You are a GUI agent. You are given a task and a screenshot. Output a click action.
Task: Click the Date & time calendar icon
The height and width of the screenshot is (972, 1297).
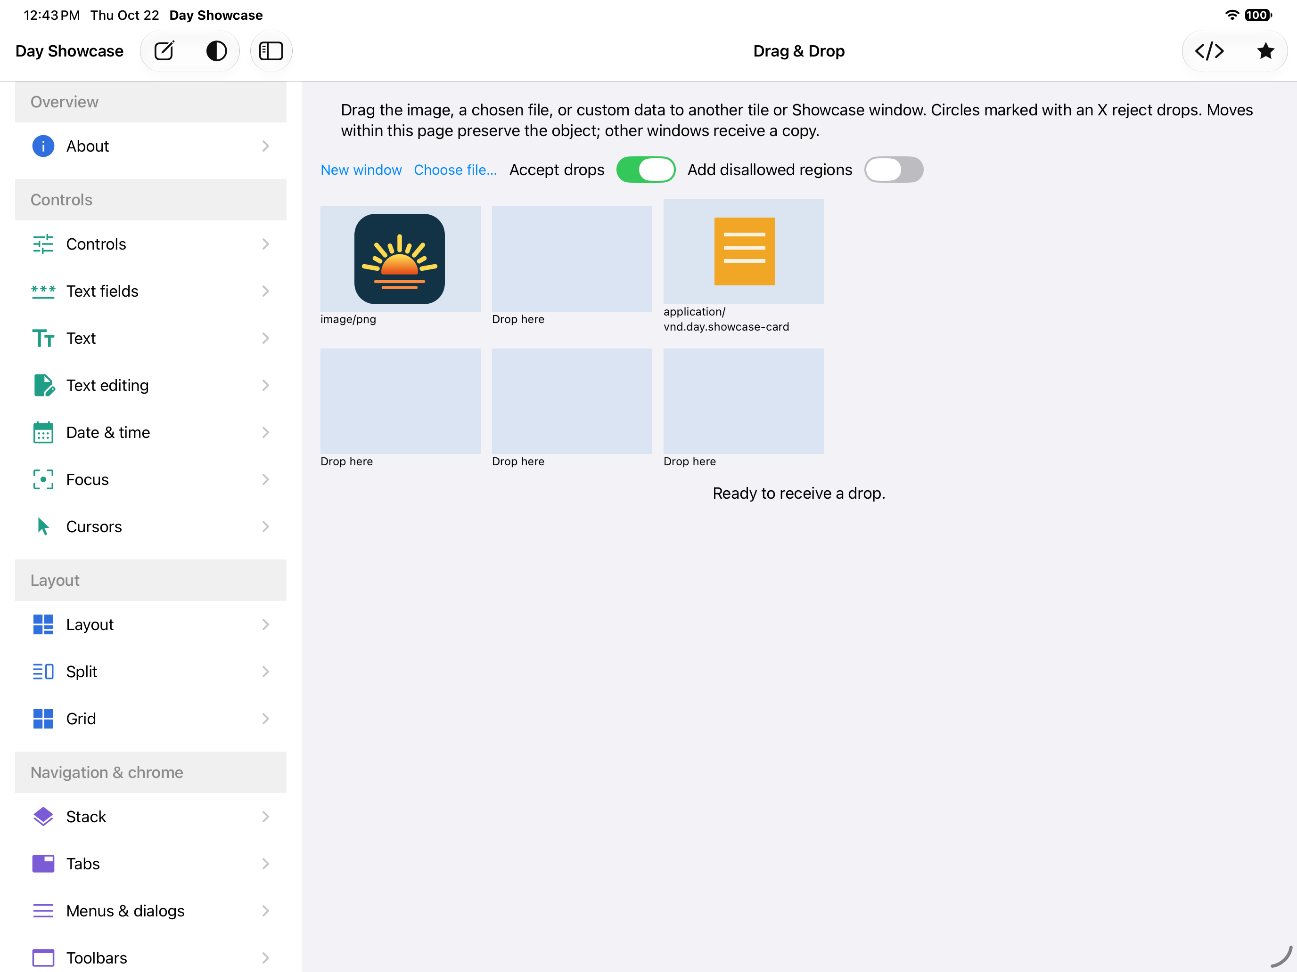43,432
